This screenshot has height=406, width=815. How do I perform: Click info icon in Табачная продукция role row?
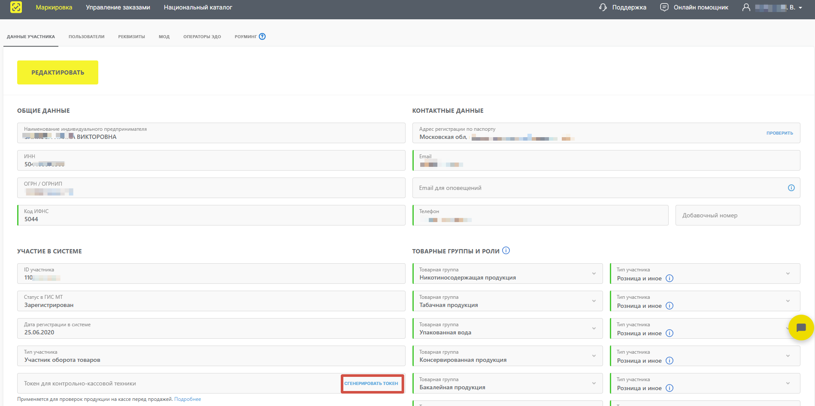coord(670,306)
